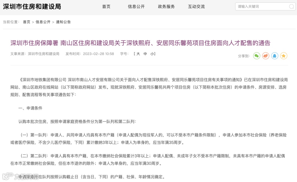297x182 pixels.
Task: Click the search magnifier icon
Action: tap(291, 7)
